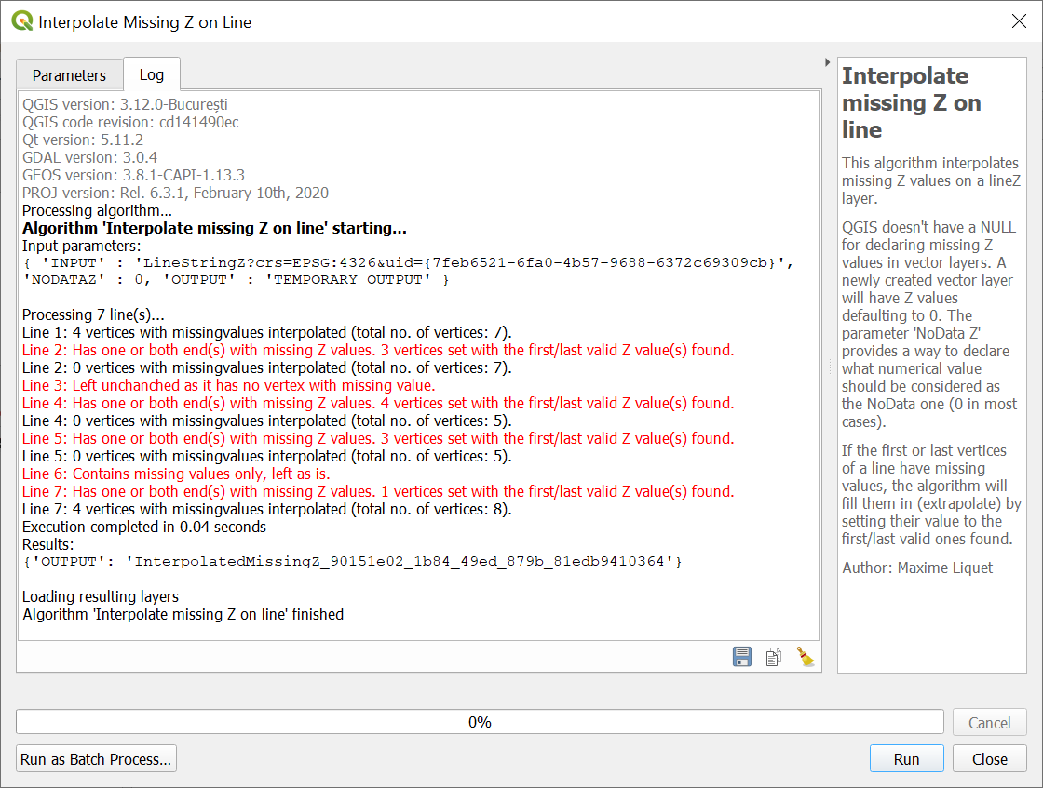
Task: Click red 'Line 3: Left unchanched' warning
Action: 229,385
